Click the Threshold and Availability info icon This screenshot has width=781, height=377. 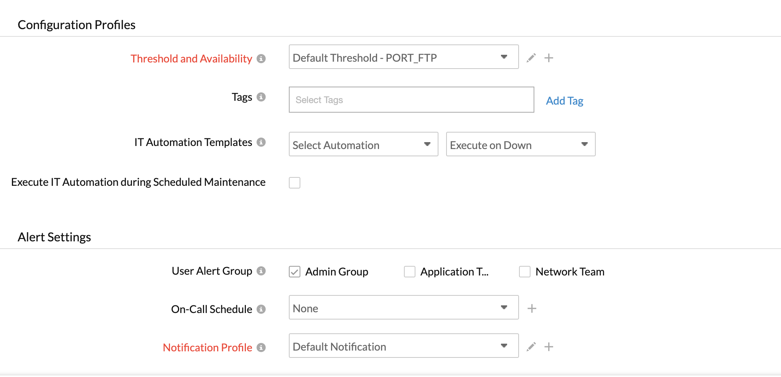coord(261,59)
